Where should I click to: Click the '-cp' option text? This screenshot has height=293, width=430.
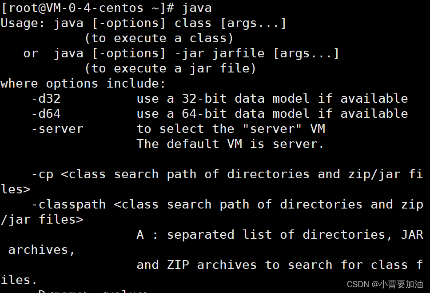(x=42, y=175)
